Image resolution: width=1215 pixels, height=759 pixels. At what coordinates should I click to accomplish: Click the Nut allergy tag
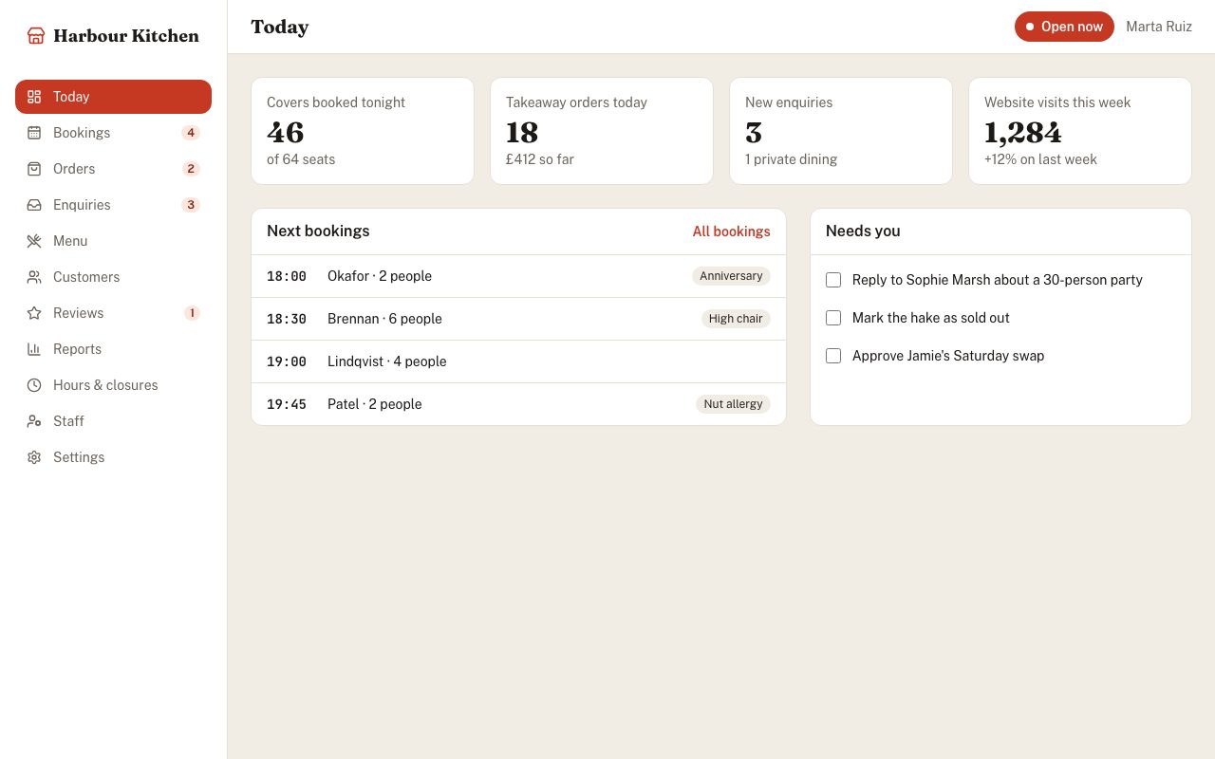(733, 404)
